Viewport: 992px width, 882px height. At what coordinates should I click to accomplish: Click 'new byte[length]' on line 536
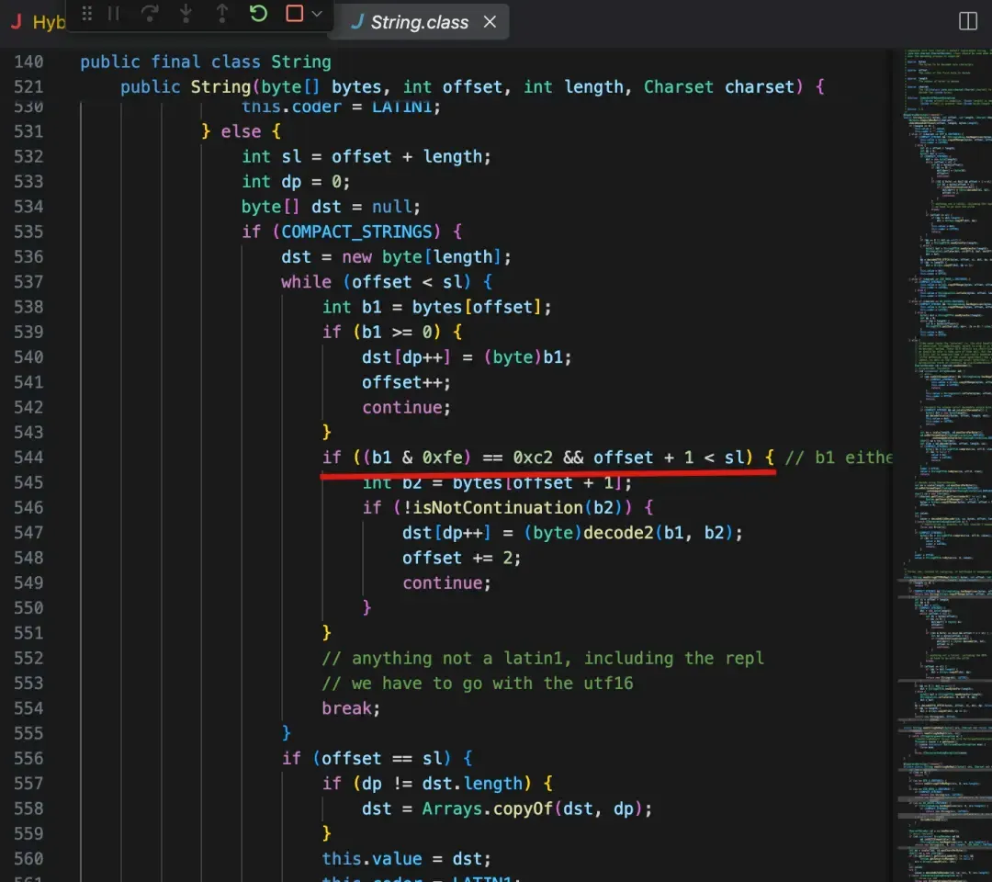click(x=422, y=257)
